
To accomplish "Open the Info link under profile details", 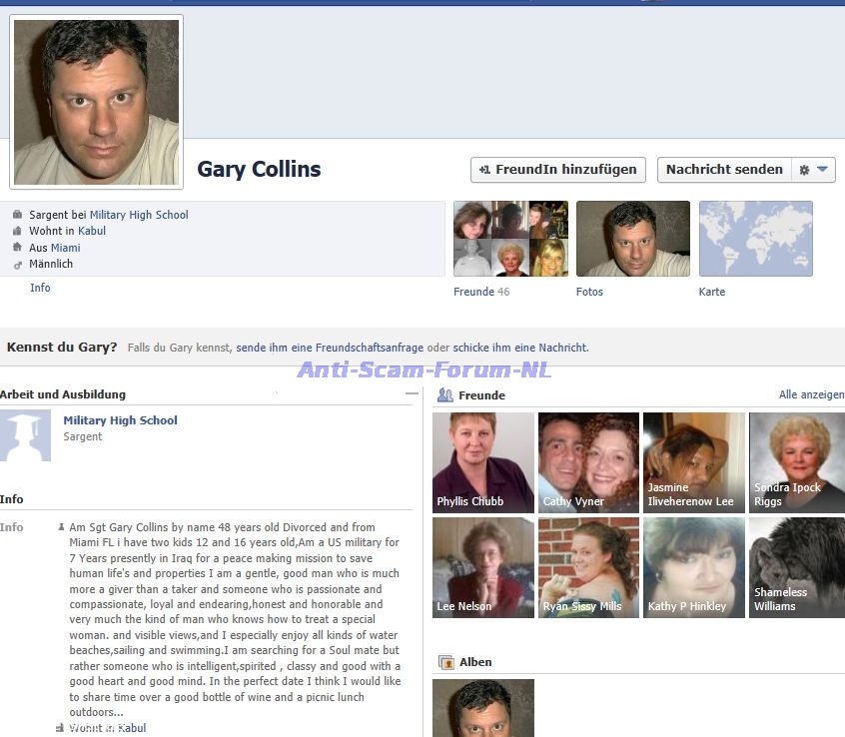I will click(40, 288).
